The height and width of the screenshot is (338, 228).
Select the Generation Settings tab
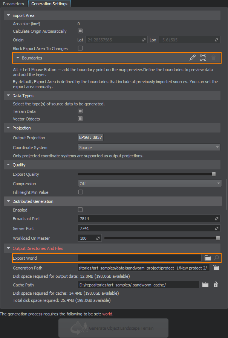(49, 4)
